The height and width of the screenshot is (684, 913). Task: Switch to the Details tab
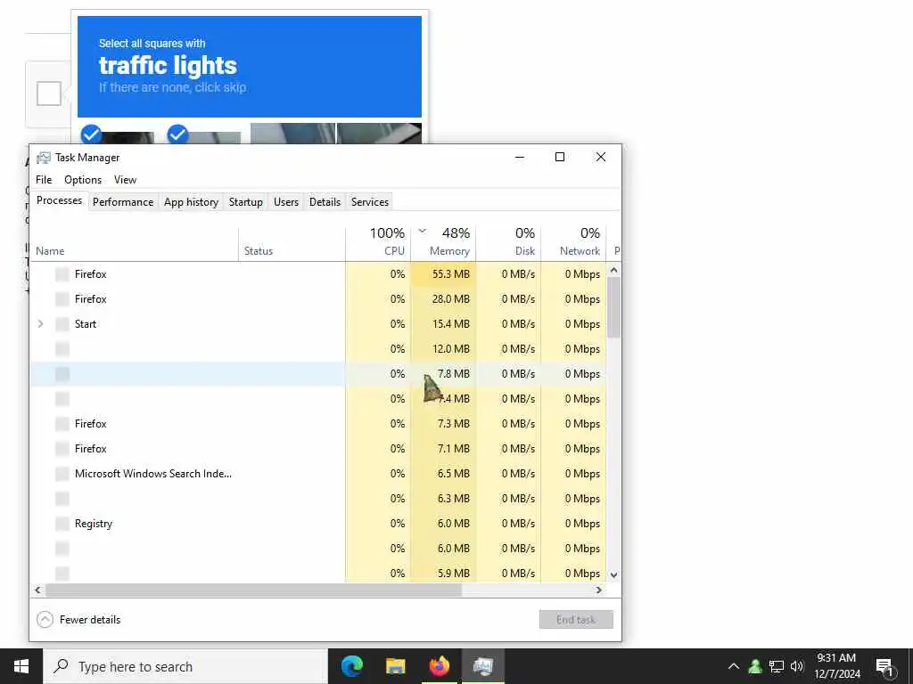pos(325,202)
